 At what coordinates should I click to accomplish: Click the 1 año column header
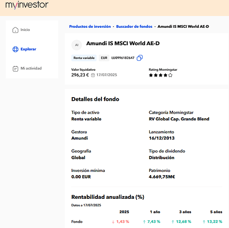coord(155,212)
